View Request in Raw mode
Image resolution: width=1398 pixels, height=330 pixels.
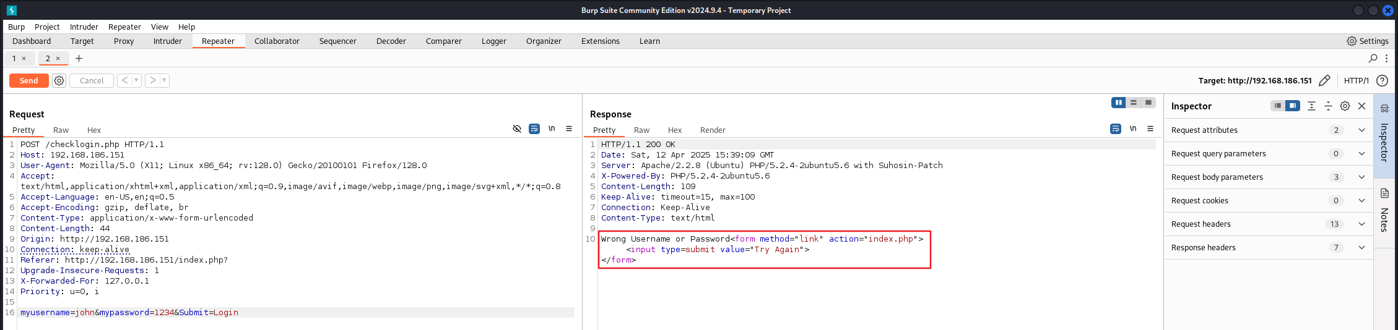tap(61, 130)
